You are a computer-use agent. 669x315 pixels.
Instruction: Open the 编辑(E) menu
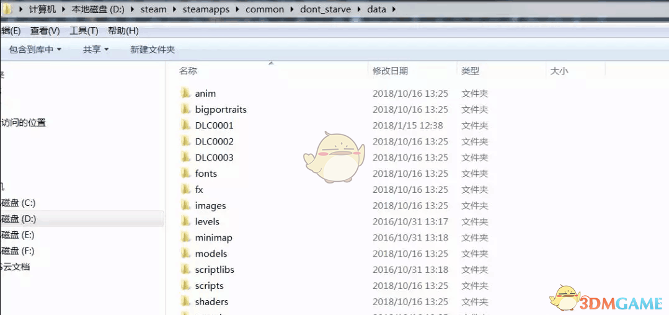11,31
